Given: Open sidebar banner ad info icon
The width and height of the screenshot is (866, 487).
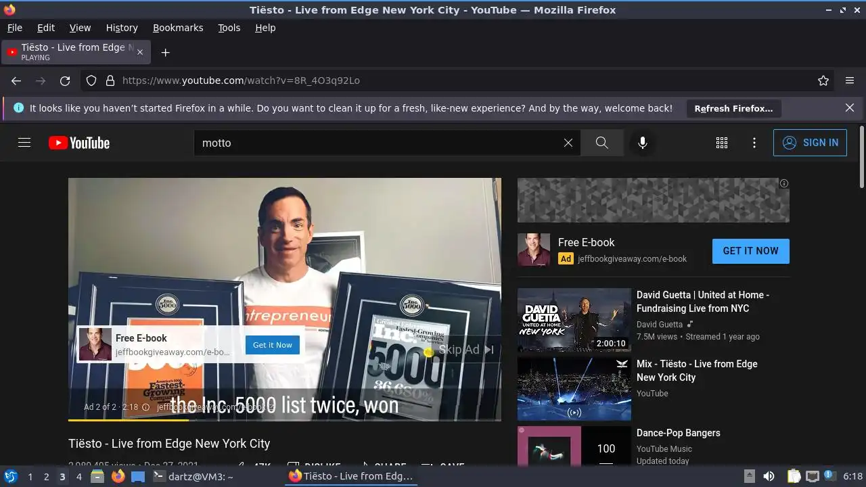Looking at the screenshot, I should click(783, 183).
